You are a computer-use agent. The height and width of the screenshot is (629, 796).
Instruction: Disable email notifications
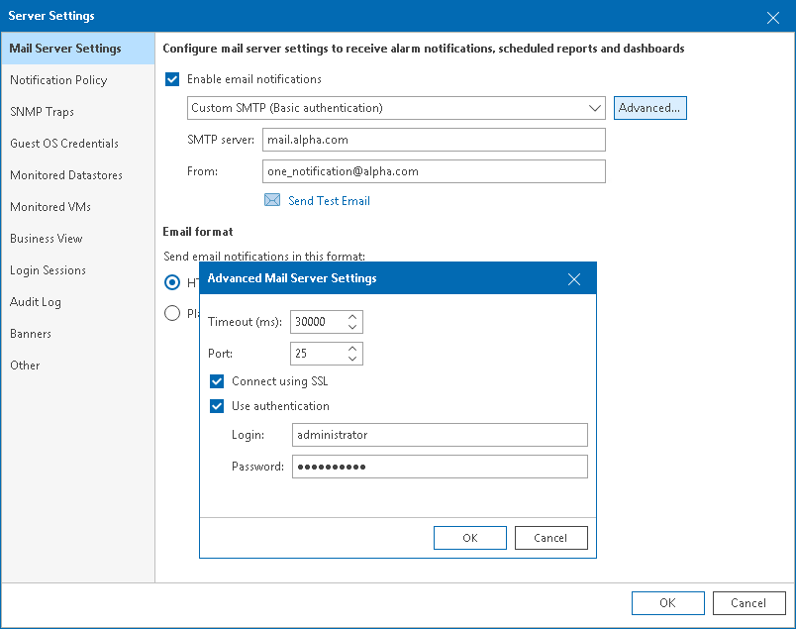pos(172,79)
